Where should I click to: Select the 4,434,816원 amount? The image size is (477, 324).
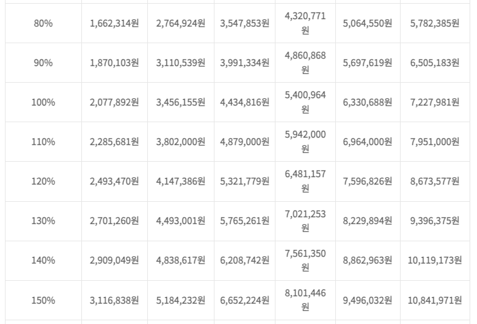[x=245, y=102]
